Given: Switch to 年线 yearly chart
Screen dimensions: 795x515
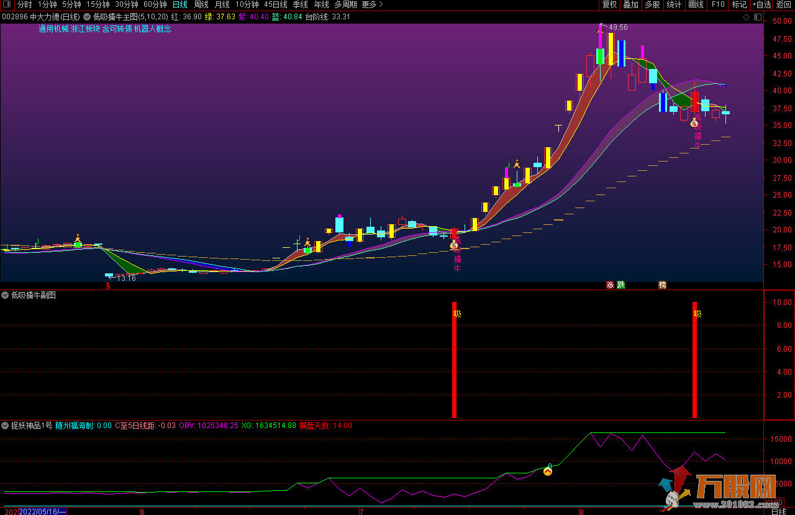Looking at the screenshot, I should (x=322, y=4).
